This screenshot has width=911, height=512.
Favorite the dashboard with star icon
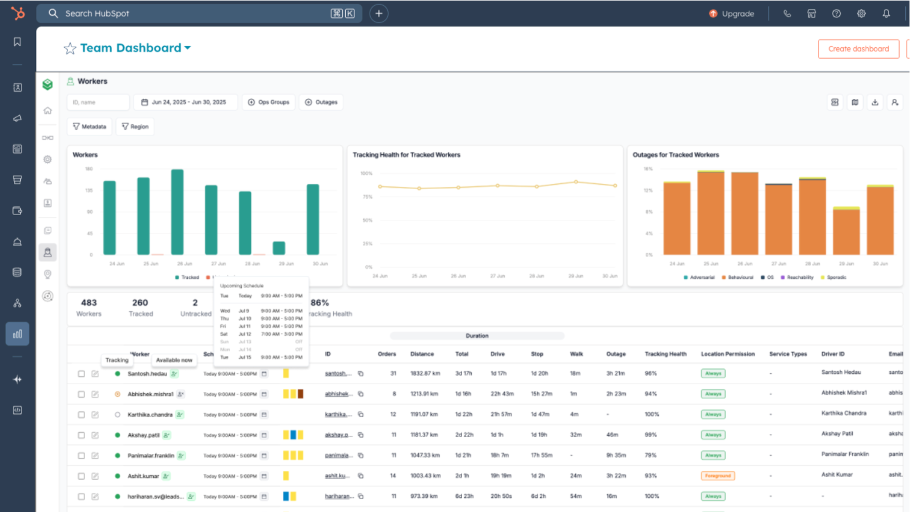click(70, 48)
